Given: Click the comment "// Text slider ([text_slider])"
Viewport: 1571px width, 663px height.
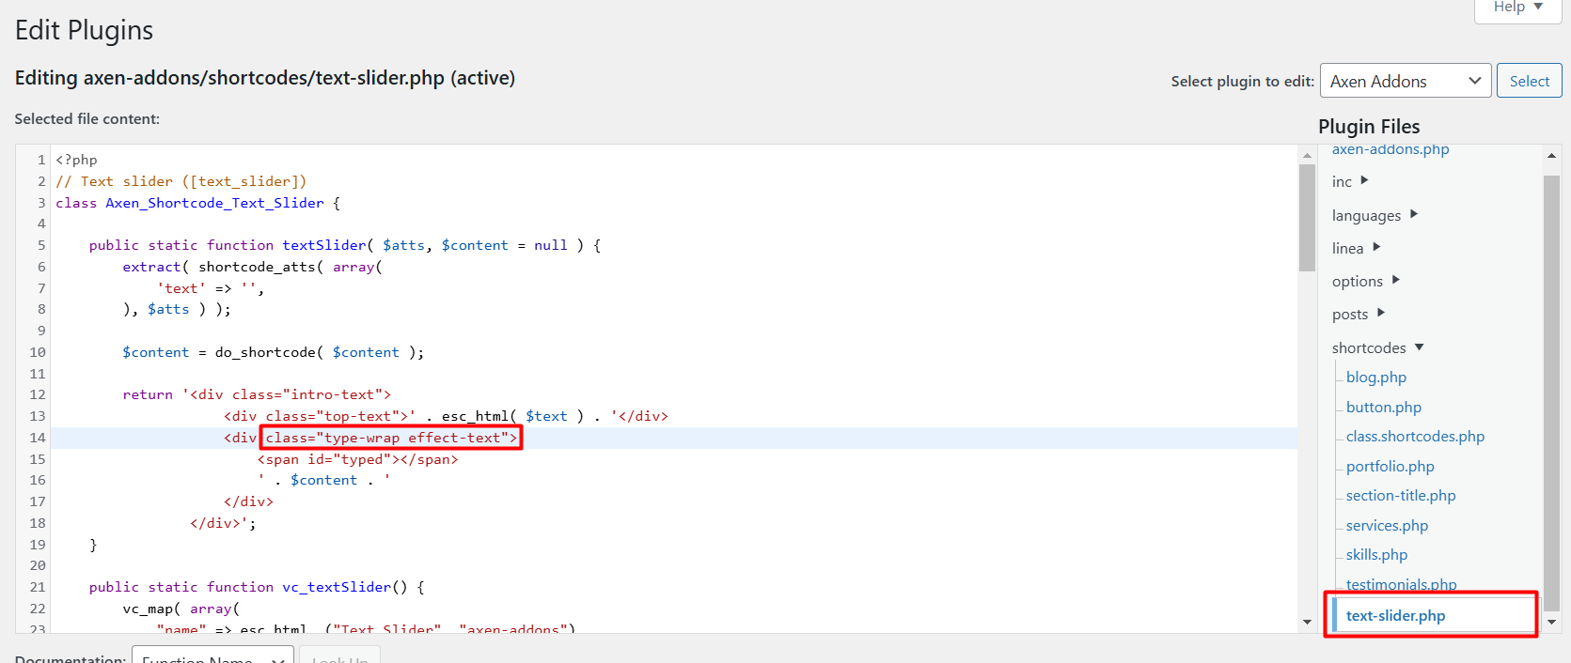Looking at the screenshot, I should coord(181,181).
